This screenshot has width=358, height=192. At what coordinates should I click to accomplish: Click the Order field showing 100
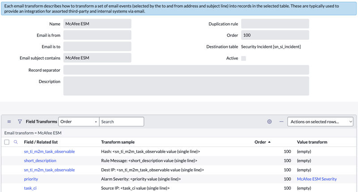tap(275, 35)
